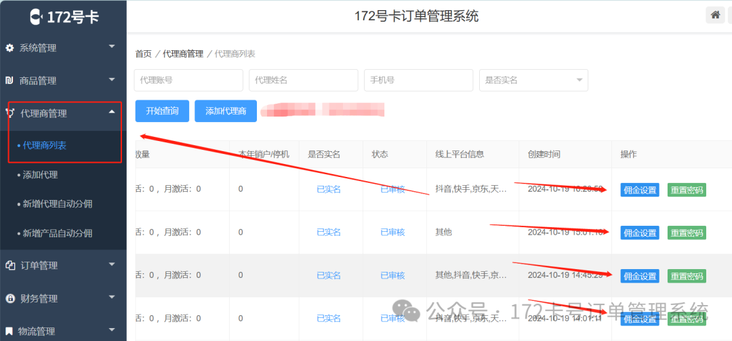Click 重置密码 in the 15:01 row
Image resolution: width=732 pixels, height=341 pixels.
tap(687, 233)
